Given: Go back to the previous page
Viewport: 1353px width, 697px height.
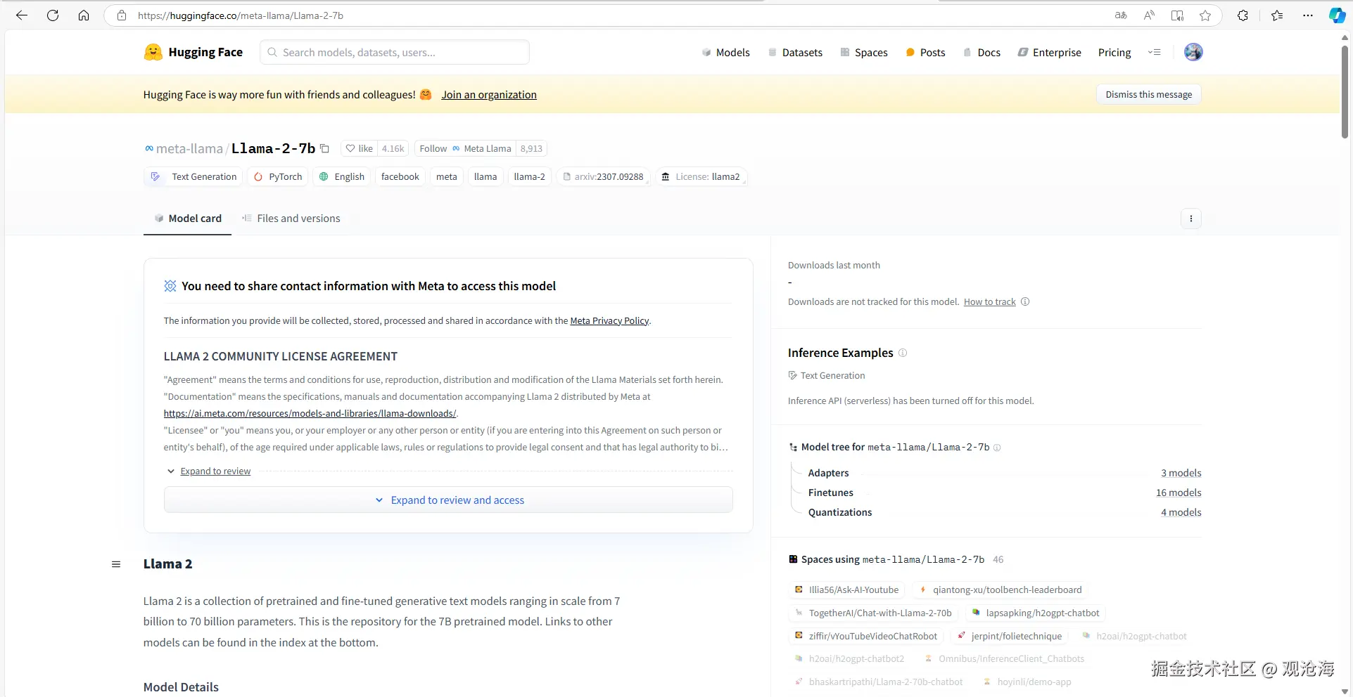Looking at the screenshot, I should coord(22,15).
